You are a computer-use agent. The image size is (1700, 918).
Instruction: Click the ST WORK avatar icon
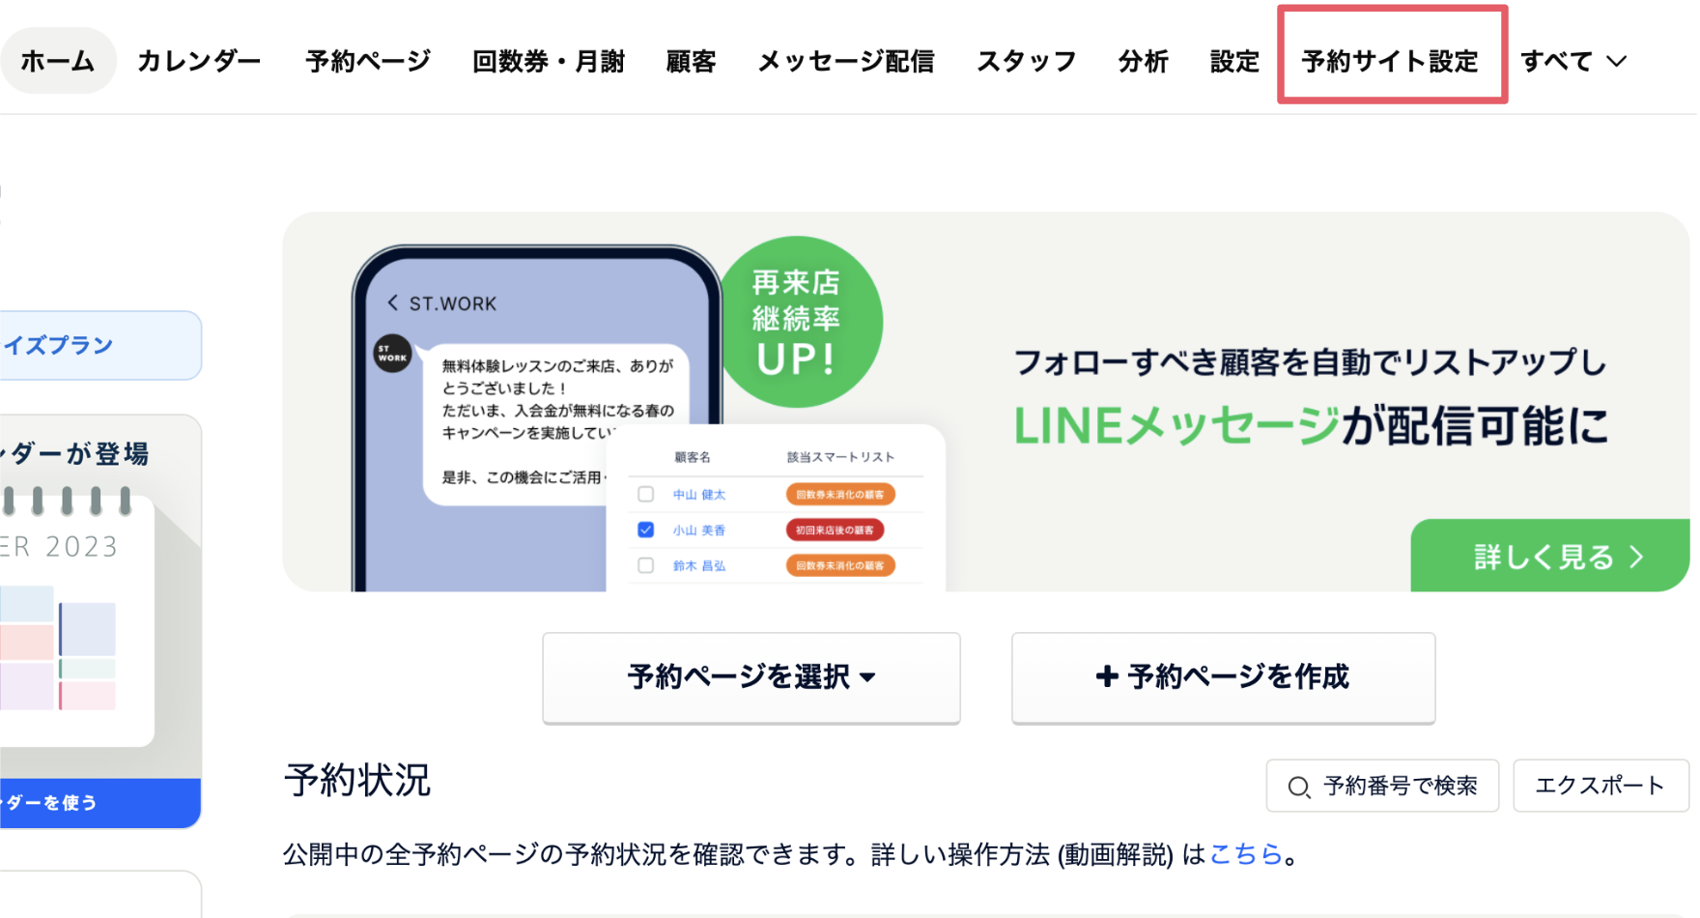tap(392, 354)
